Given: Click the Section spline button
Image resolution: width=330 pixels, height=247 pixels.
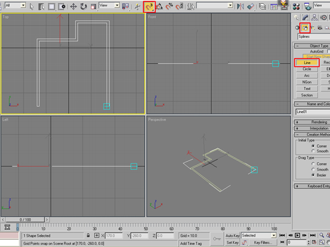Looking at the screenshot, I should (307, 95).
